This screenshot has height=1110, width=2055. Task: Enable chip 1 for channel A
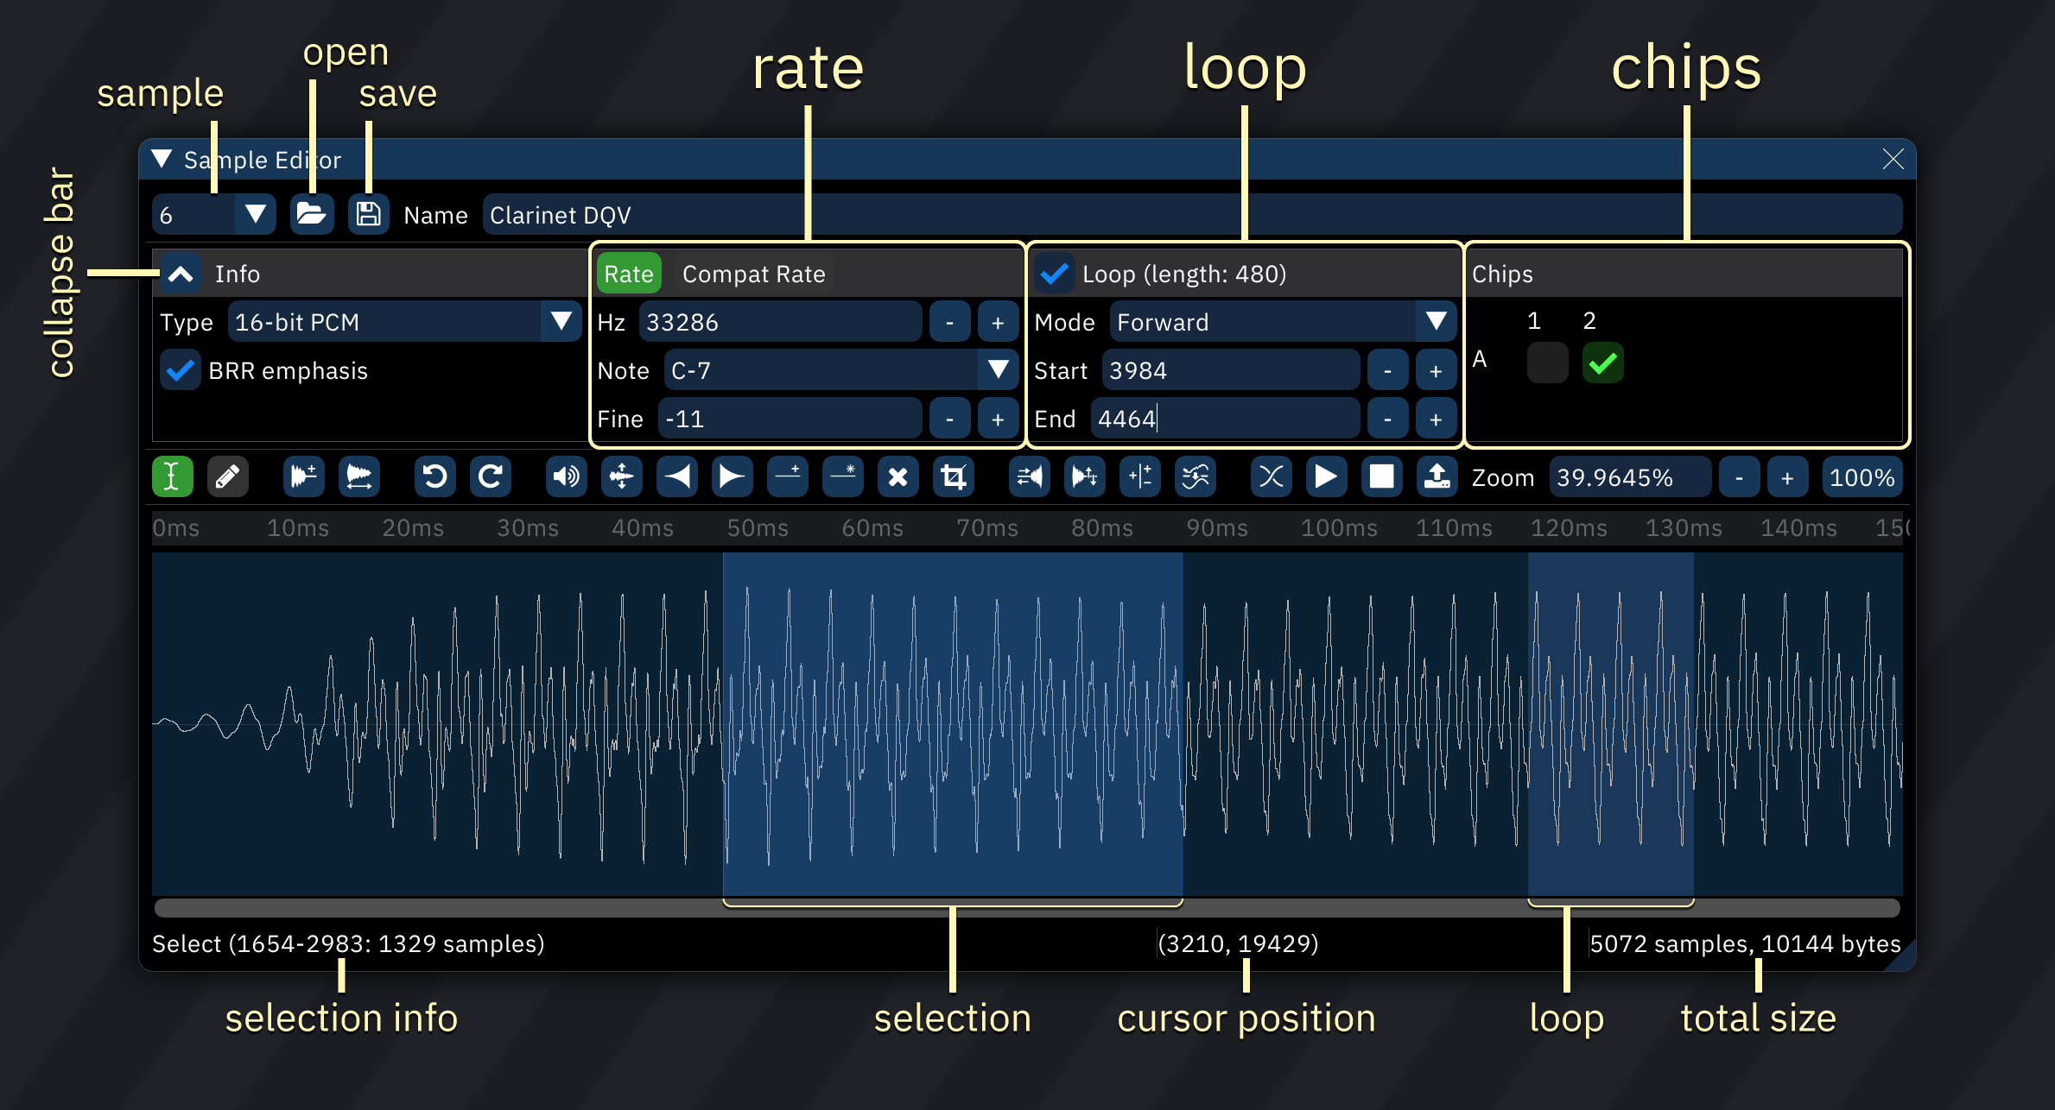(x=1547, y=363)
